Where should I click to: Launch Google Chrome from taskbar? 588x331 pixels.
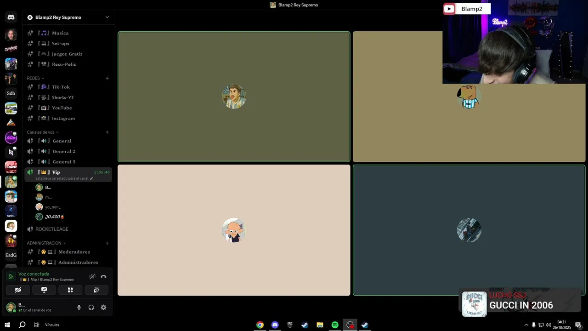260,325
